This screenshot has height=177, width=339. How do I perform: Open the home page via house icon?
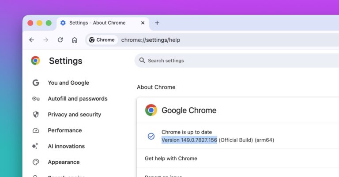coord(74,40)
